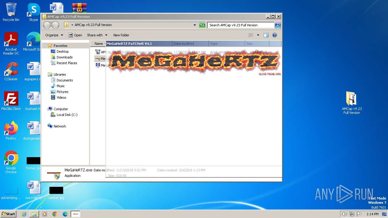Select Network in the navigation pane
The height and width of the screenshot is (218, 388).
pyautogui.click(x=60, y=126)
